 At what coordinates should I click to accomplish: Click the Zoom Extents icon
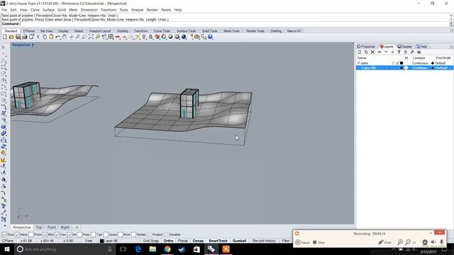pyautogui.click(x=91, y=37)
